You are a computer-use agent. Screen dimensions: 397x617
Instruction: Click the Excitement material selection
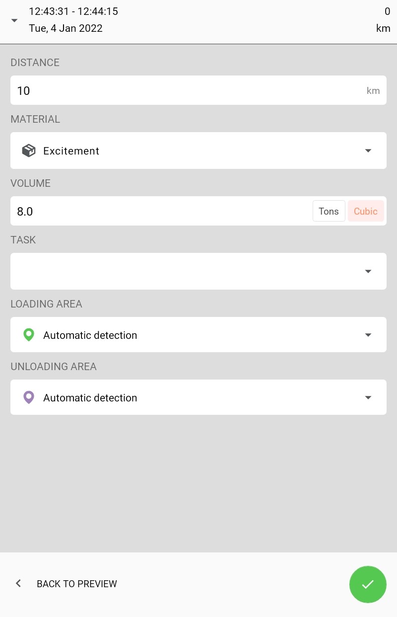click(71, 151)
